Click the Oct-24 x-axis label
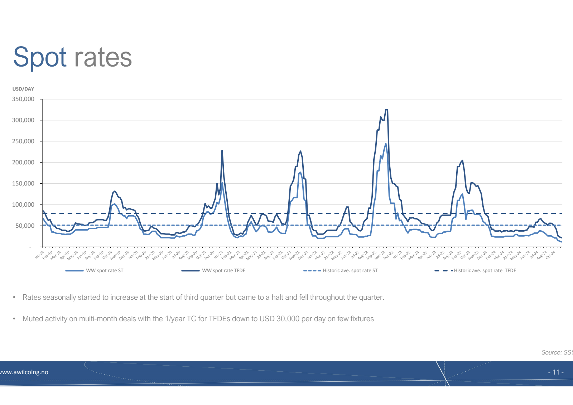Image resolution: width=573 pixels, height=405 pixels. click(550, 255)
